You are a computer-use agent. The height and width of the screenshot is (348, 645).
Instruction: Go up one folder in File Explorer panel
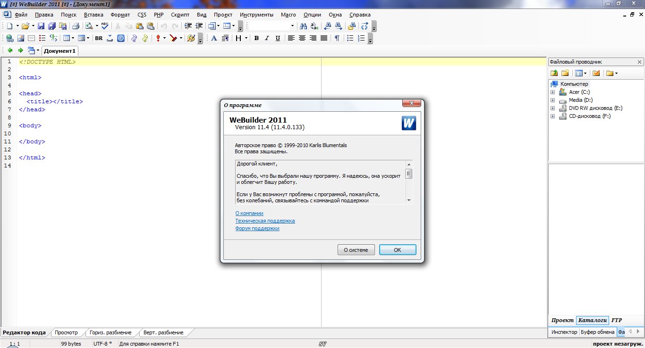tap(554, 73)
